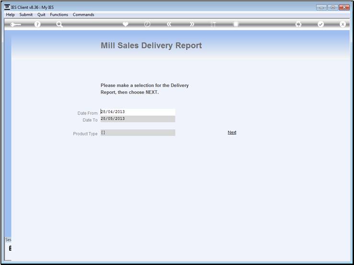Viewport: 354px width, 265px height.
Task: Click the double right arrow icon
Action: [192, 24]
